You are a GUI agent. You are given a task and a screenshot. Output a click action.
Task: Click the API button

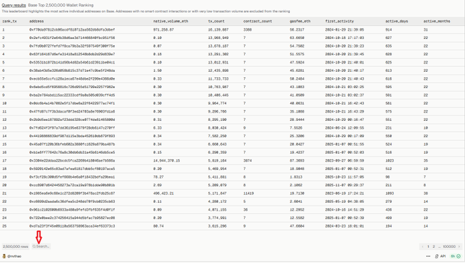(x=440, y=256)
